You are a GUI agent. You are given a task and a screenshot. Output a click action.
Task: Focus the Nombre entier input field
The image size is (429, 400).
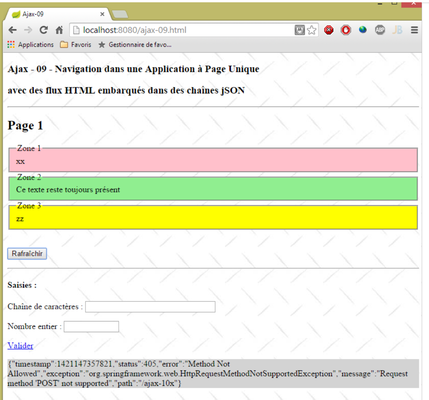91,327
